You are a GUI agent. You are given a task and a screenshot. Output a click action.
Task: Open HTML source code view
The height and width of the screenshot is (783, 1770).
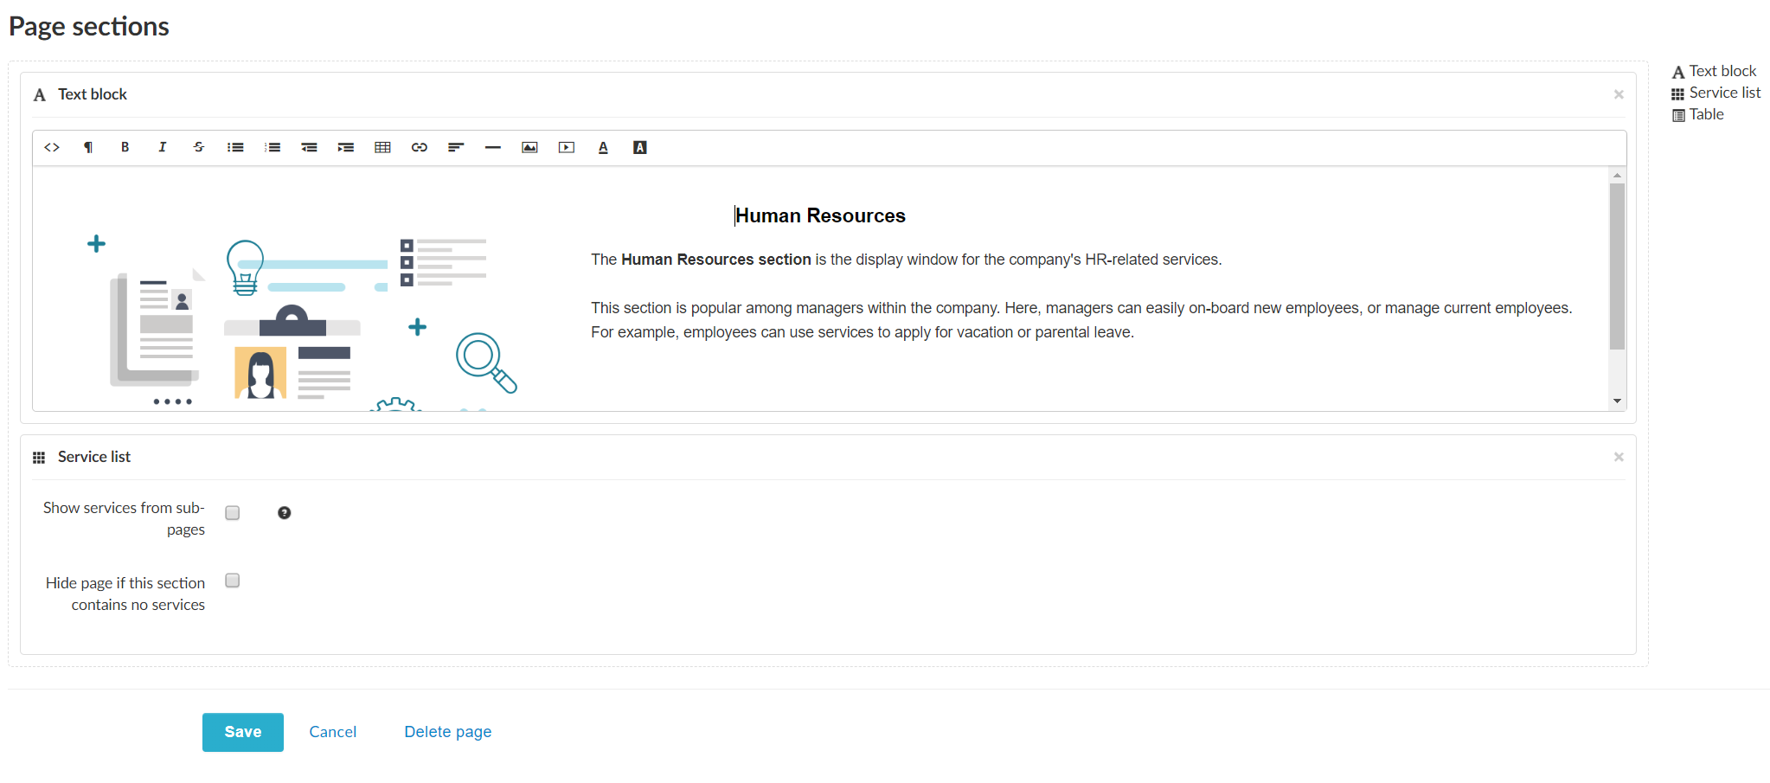[x=52, y=147]
